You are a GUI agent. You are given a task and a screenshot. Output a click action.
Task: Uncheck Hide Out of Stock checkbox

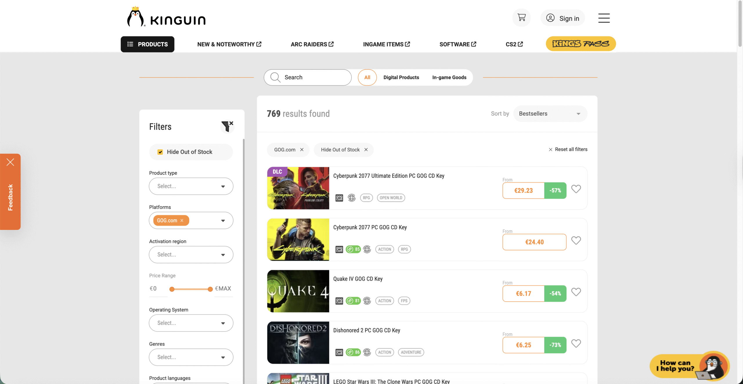[x=160, y=152]
